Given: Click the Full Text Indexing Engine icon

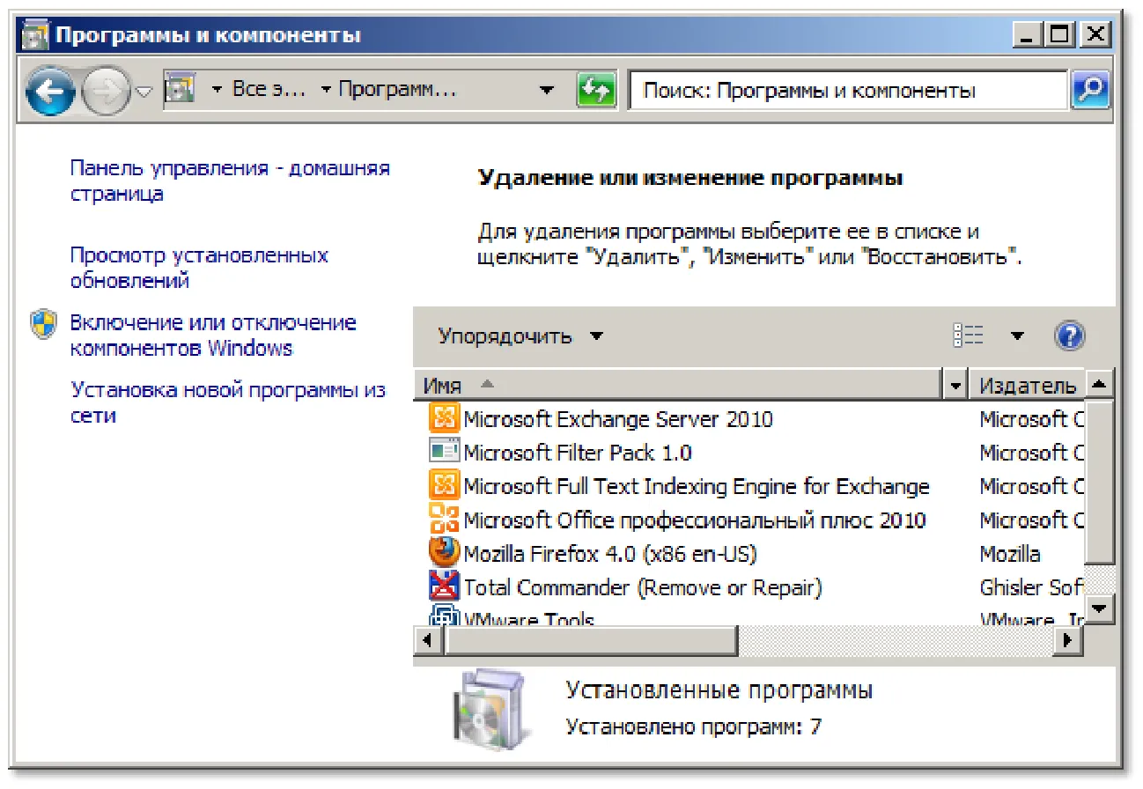Looking at the screenshot, I should [444, 485].
